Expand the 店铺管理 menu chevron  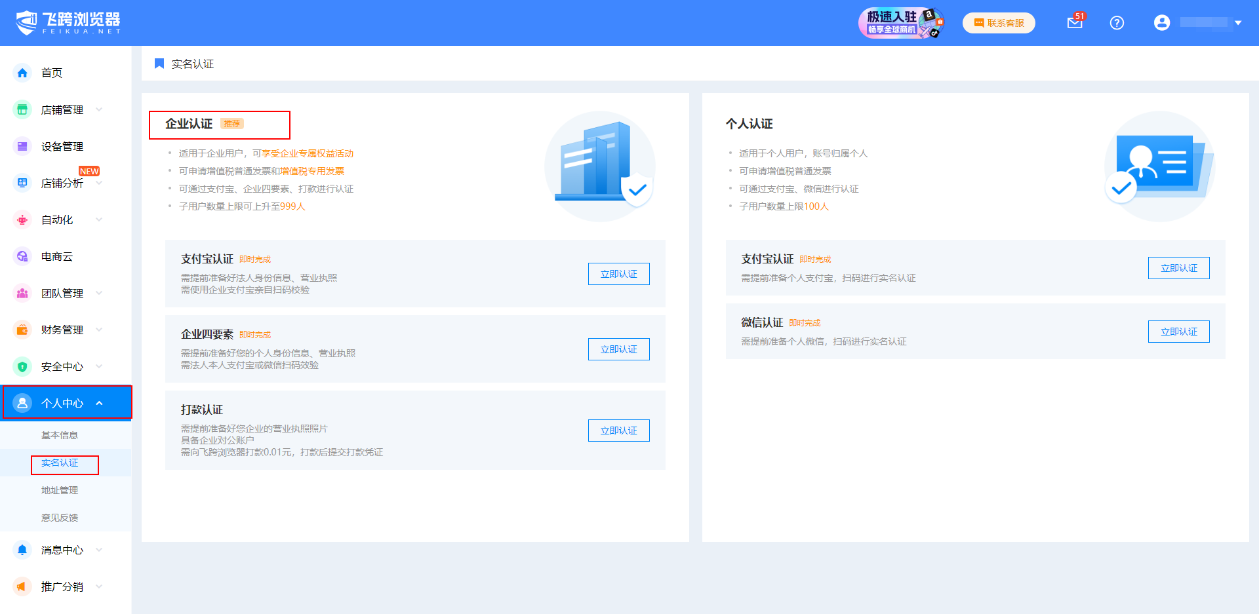point(99,109)
